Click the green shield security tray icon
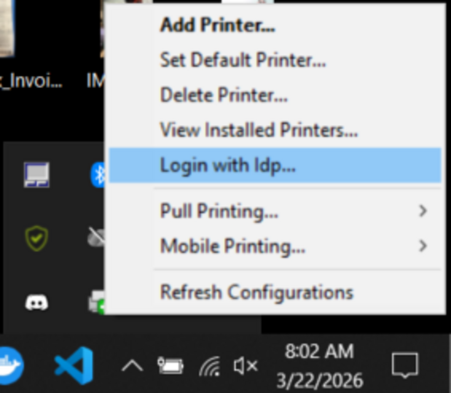 coord(36,238)
